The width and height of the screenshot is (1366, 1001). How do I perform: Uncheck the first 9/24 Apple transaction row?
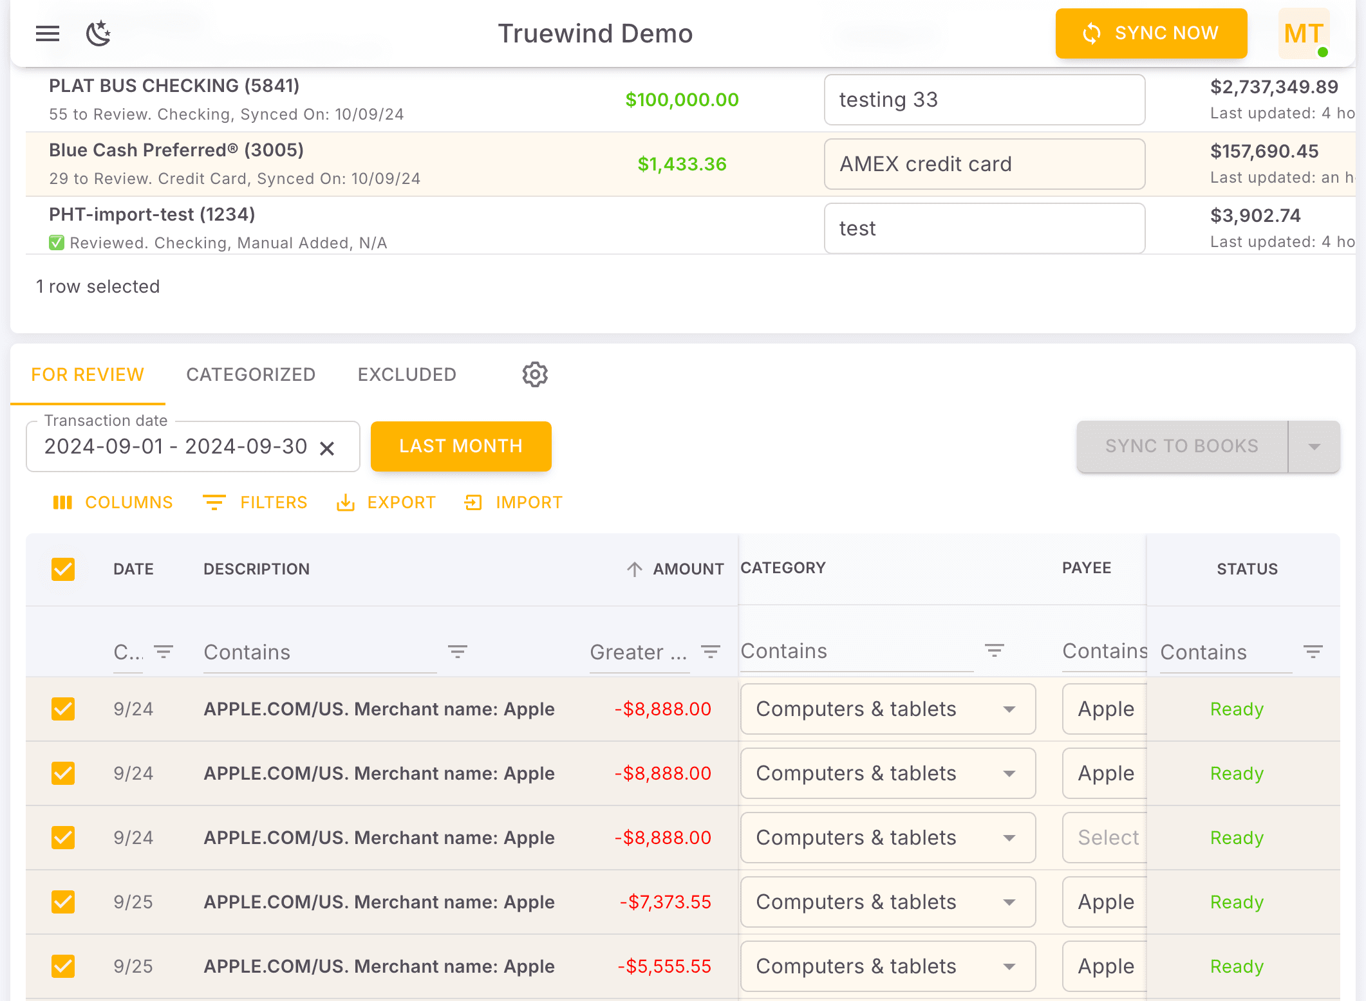click(x=62, y=709)
